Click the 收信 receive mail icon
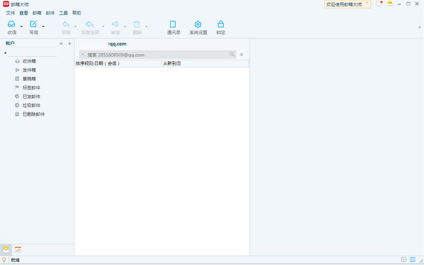This screenshot has height=265, width=424. [11, 24]
